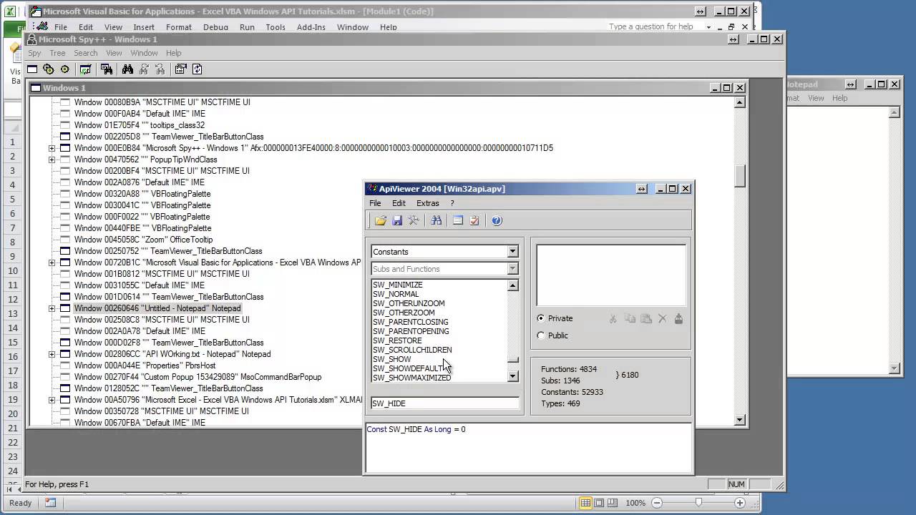Open the Help menu in Notepad window

839,98
